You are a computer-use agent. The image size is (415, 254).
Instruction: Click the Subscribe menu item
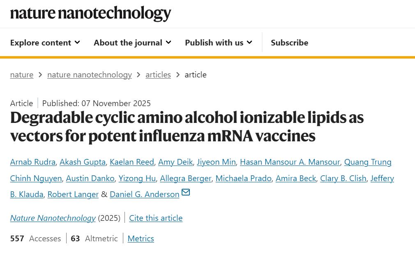[x=289, y=43]
